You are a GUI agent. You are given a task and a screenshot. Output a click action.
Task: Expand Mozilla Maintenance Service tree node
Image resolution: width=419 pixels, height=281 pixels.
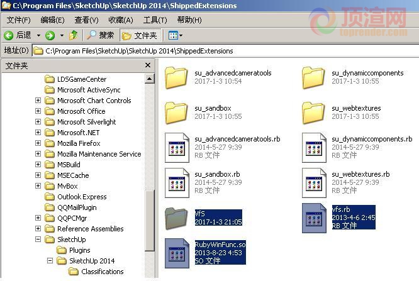pos(38,154)
